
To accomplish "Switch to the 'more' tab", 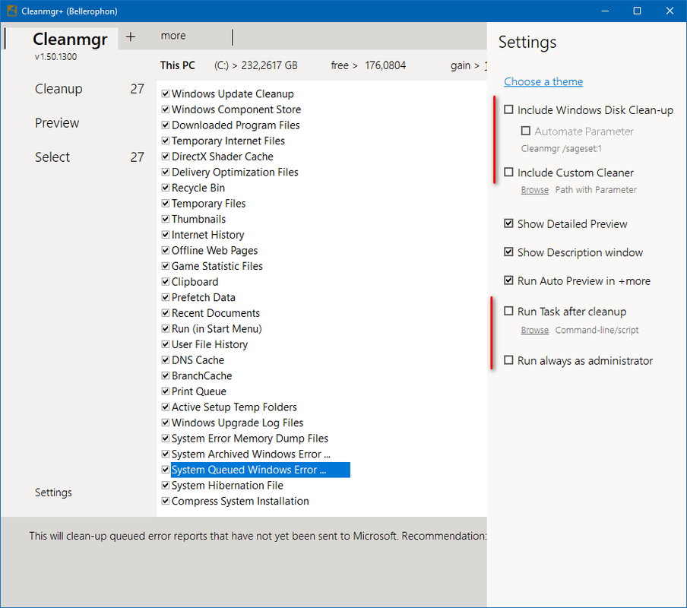I will [x=173, y=36].
